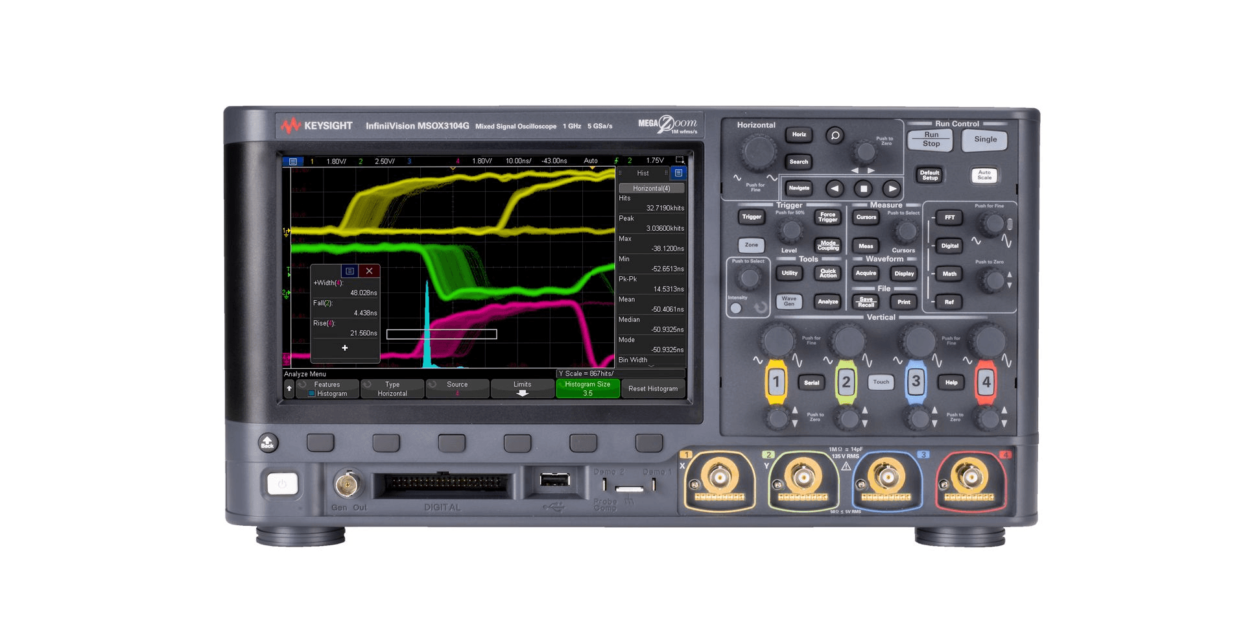Toggle the Histogram checkbox in the Features softkey

312,394
